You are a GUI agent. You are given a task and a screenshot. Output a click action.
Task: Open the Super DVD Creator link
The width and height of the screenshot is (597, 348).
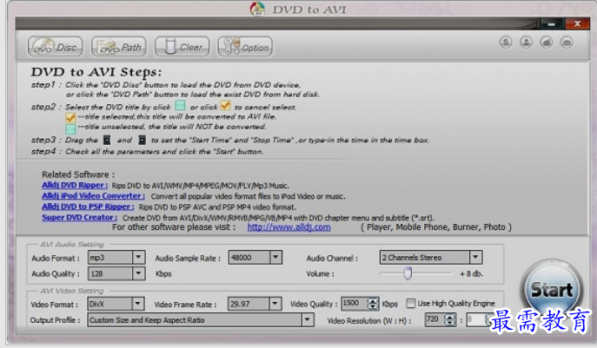80,217
